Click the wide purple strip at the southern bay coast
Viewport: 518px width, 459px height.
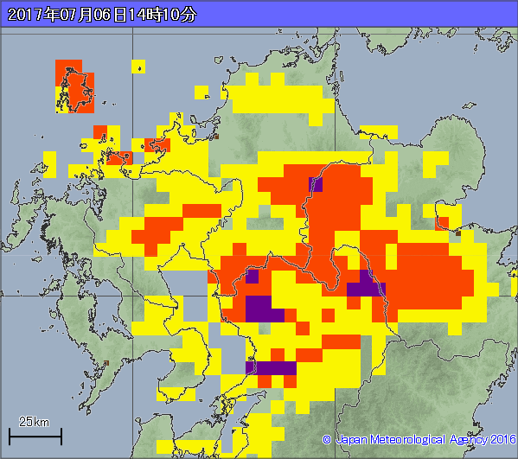pyautogui.click(x=271, y=368)
